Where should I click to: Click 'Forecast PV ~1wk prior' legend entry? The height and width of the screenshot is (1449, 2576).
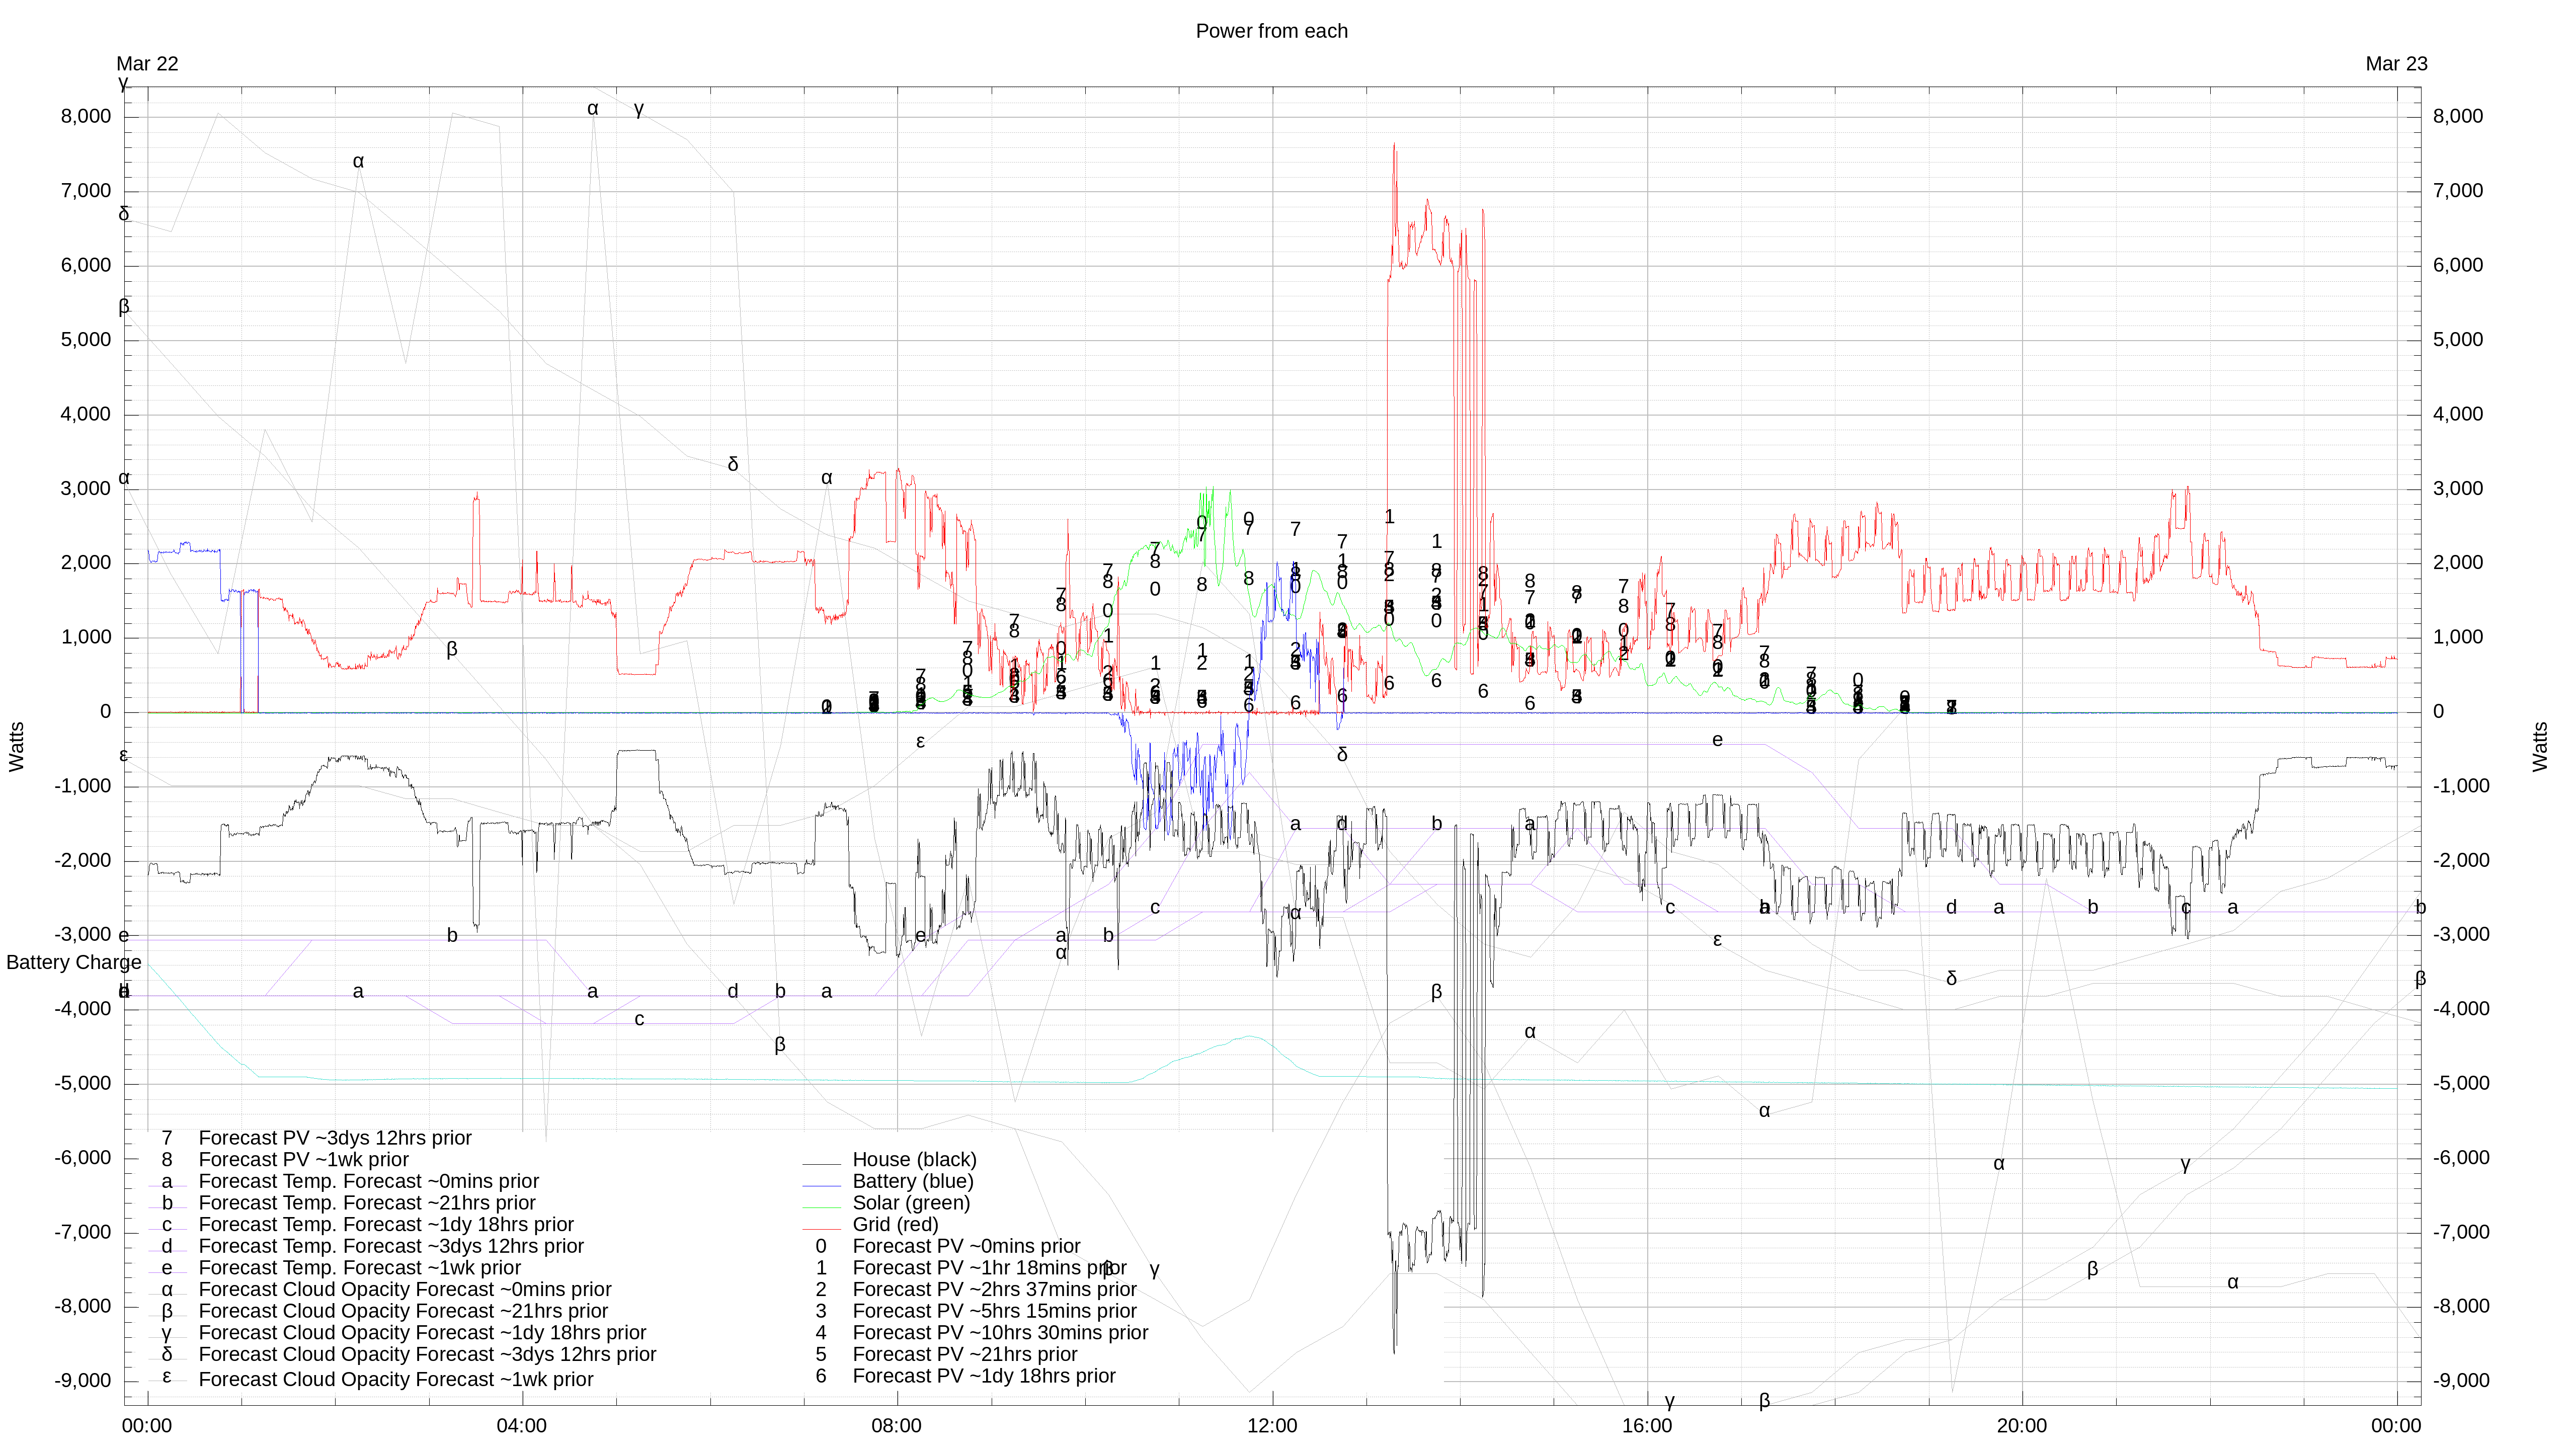tap(304, 1160)
